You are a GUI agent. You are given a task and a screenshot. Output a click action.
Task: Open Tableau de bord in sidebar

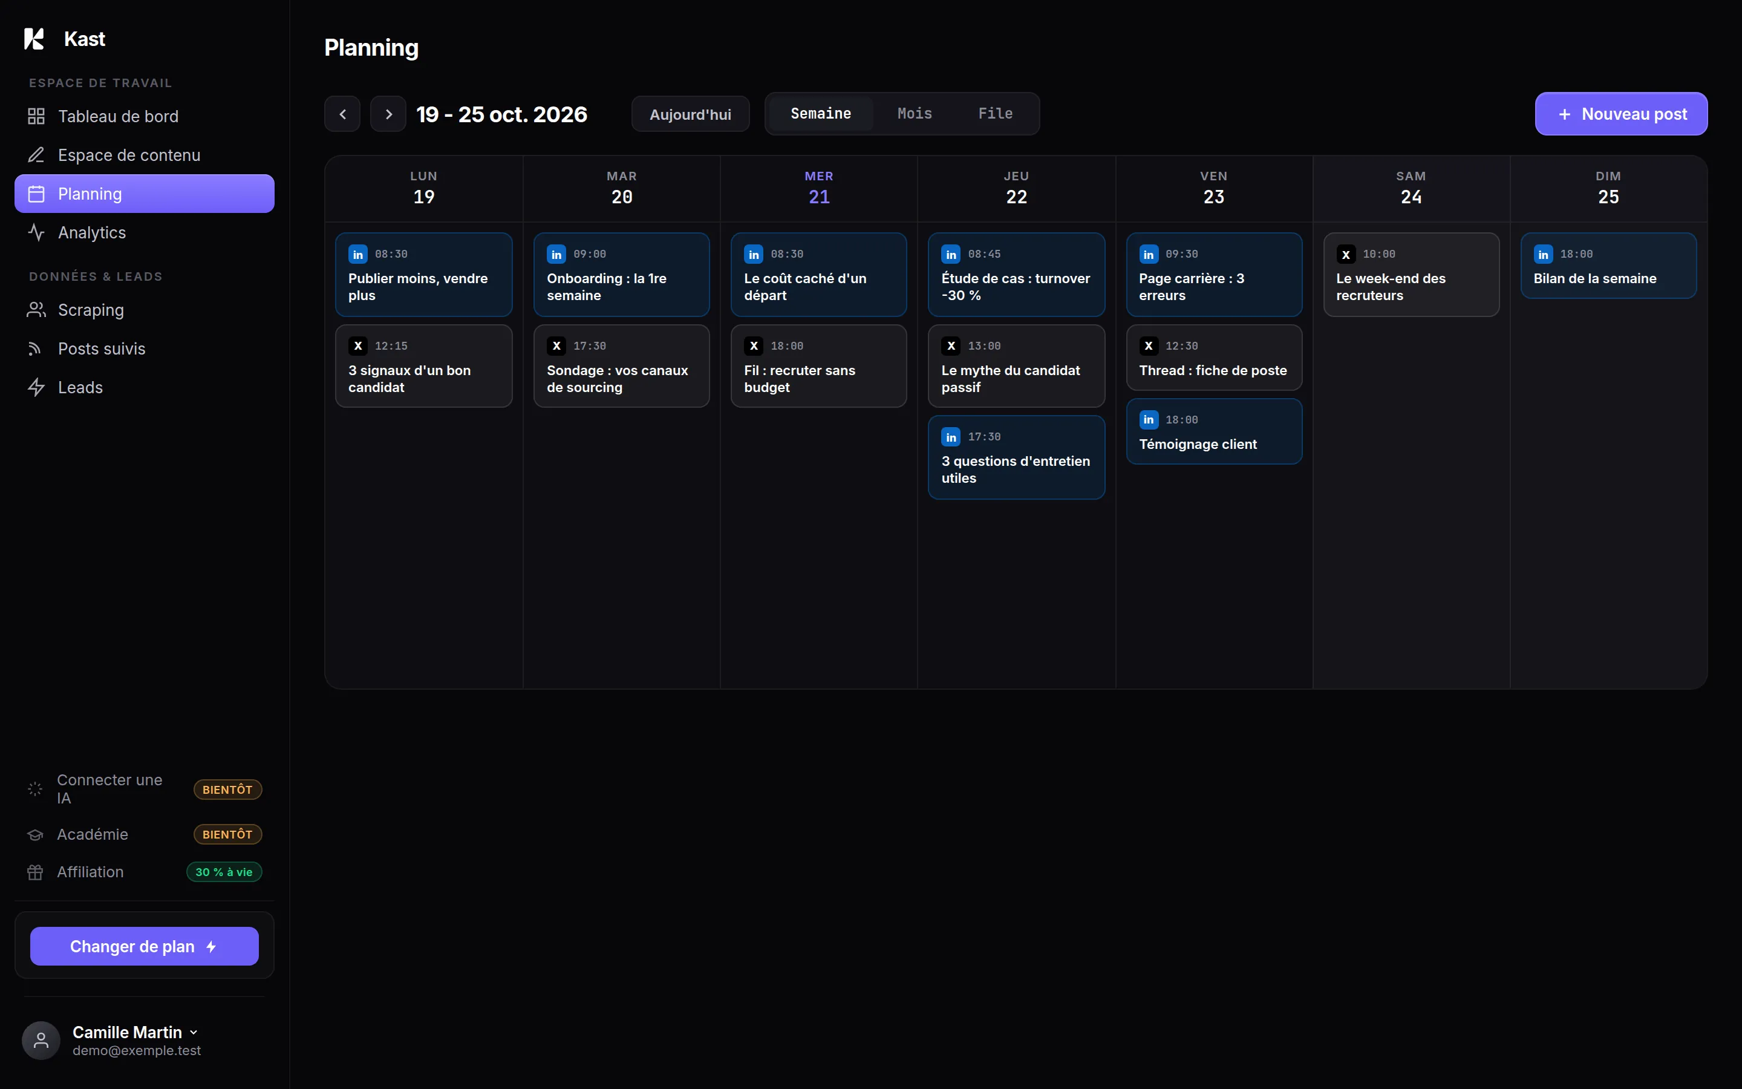(144, 116)
